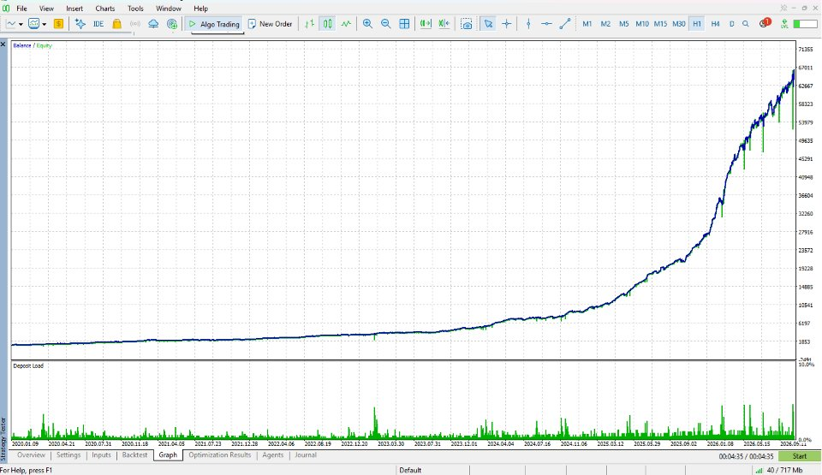Toggle chart auto scroll icon

[x=426, y=24]
